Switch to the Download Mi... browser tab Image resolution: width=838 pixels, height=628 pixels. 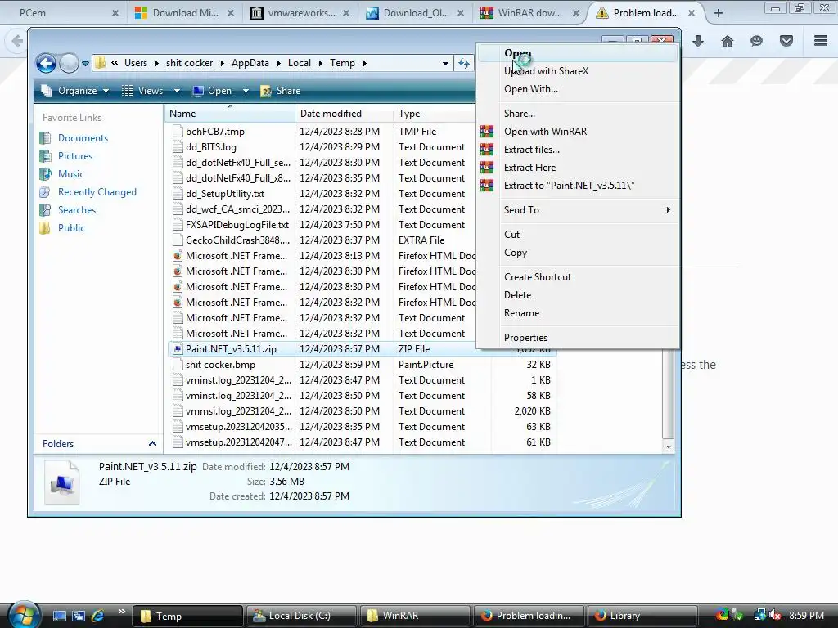[185, 13]
